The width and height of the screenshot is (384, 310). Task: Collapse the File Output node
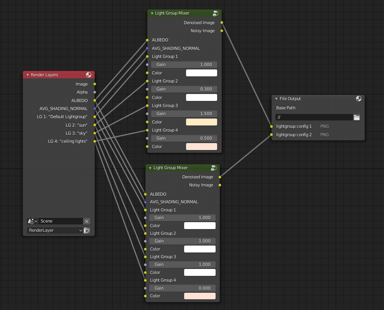click(x=276, y=99)
